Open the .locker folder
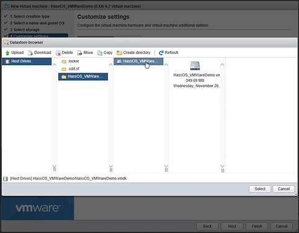 click(x=83, y=62)
